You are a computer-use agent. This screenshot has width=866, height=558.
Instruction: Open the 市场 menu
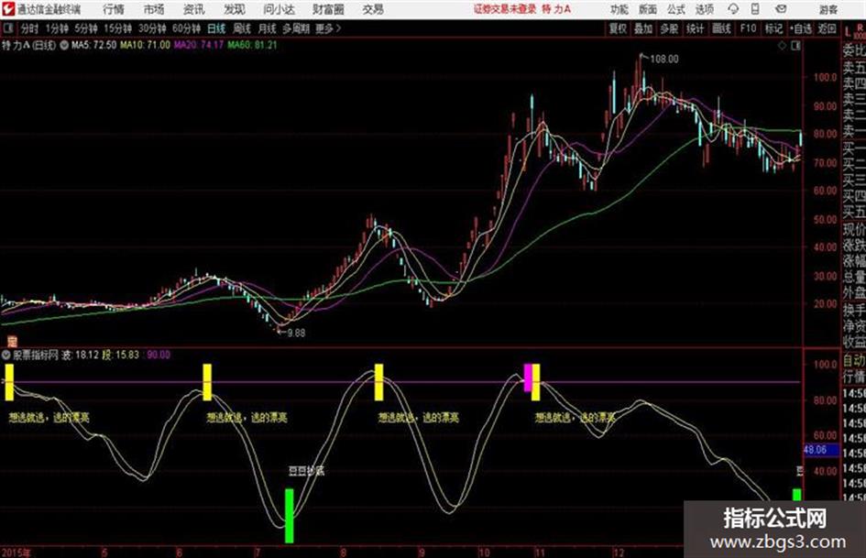[154, 9]
